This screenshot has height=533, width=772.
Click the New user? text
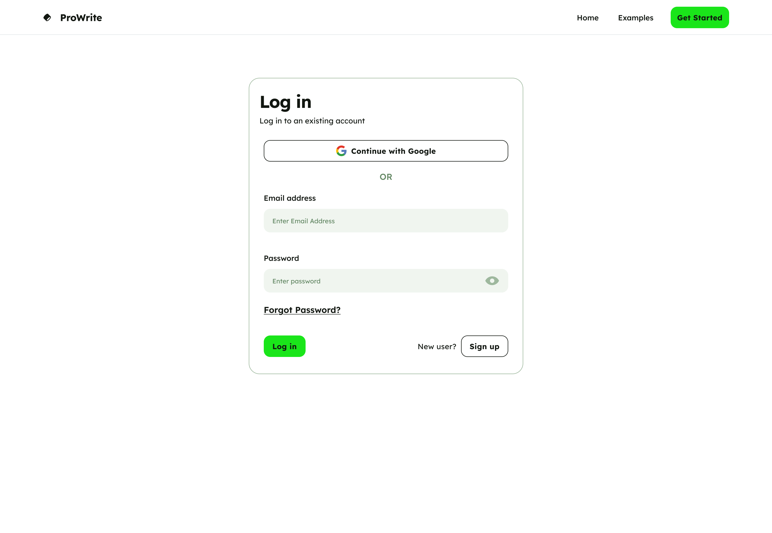coord(436,347)
